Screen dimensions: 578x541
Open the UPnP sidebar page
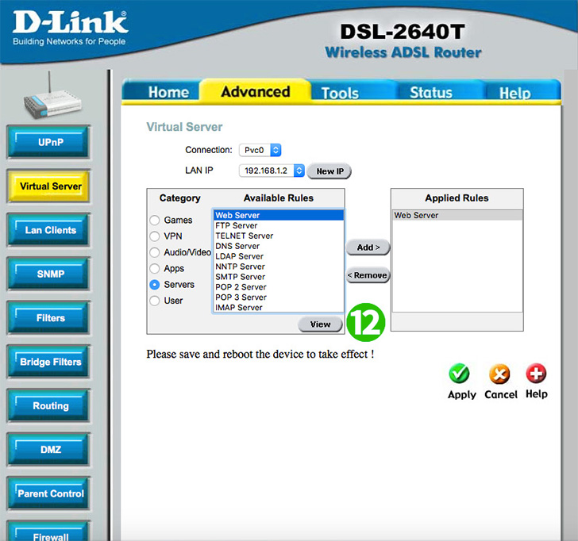48,142
